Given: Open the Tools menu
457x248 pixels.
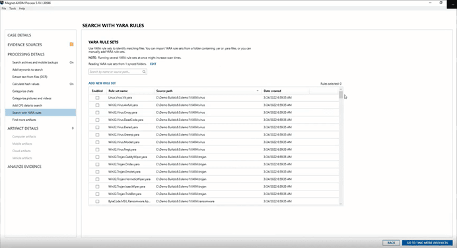Looking at the screenshot, I should tap(13, 9).
